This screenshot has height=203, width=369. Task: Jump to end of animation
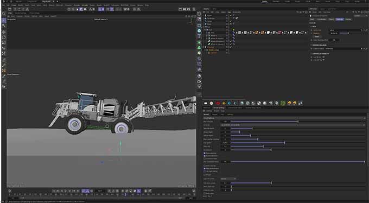click(x=78, y=191)
